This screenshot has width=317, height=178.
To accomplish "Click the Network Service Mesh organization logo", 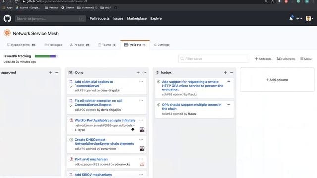I will (x=7, y=33).
